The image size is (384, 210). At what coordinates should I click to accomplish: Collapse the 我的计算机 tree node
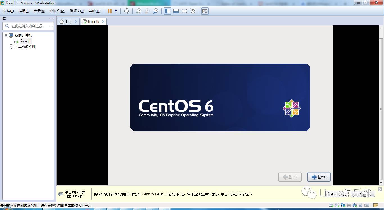click(6, 35)
